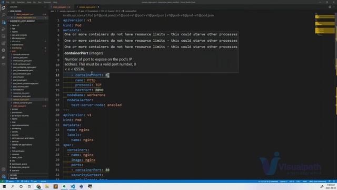This screenshot has height=190, width=337.
Task: Open Windows taskbar search
Action: point(13,186)
